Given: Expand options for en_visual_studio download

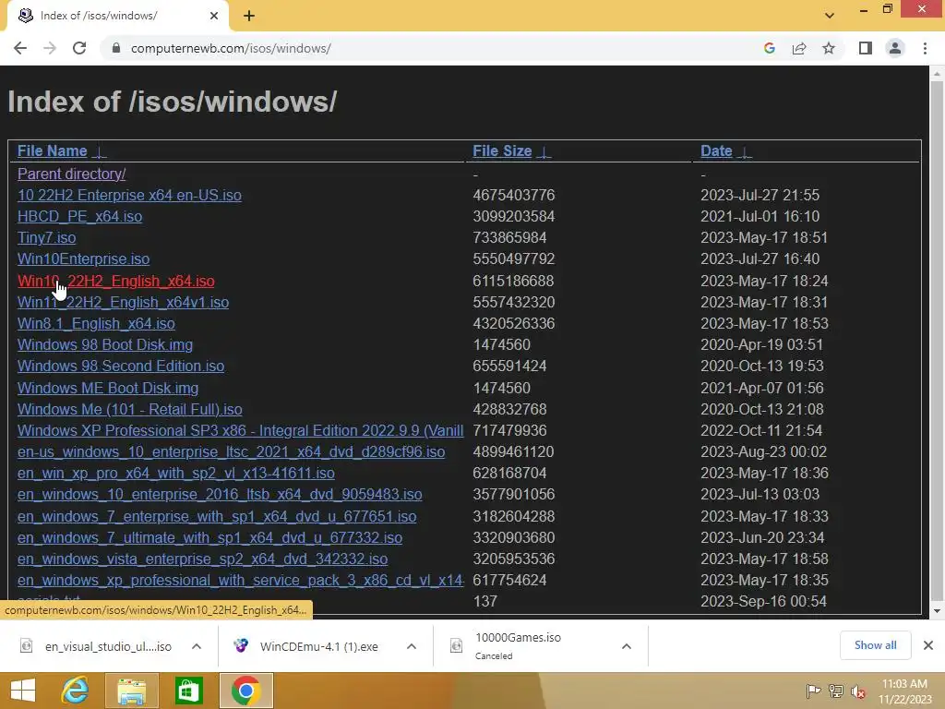Looking at the screenshot, I should coord(197,646).
